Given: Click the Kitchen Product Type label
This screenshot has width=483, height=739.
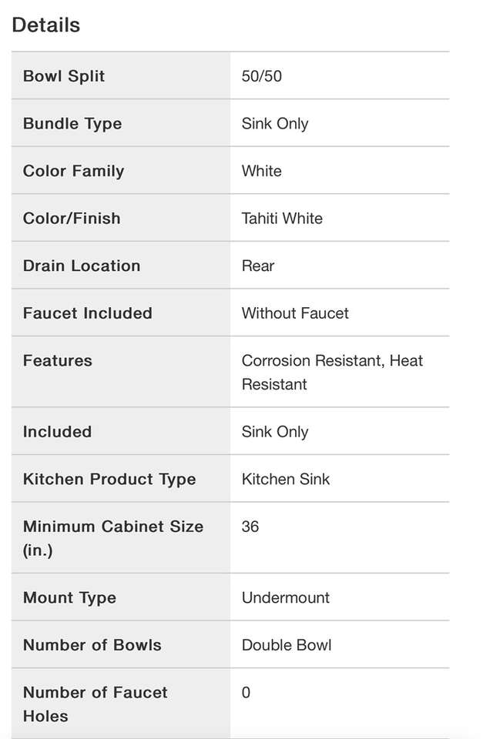Looking at the screenshot, I should (x=109, y=479).
